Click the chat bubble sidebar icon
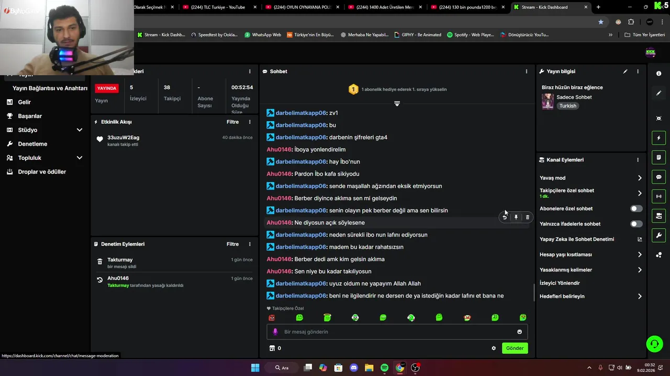The image size is (670, 376). pos(658,177)
